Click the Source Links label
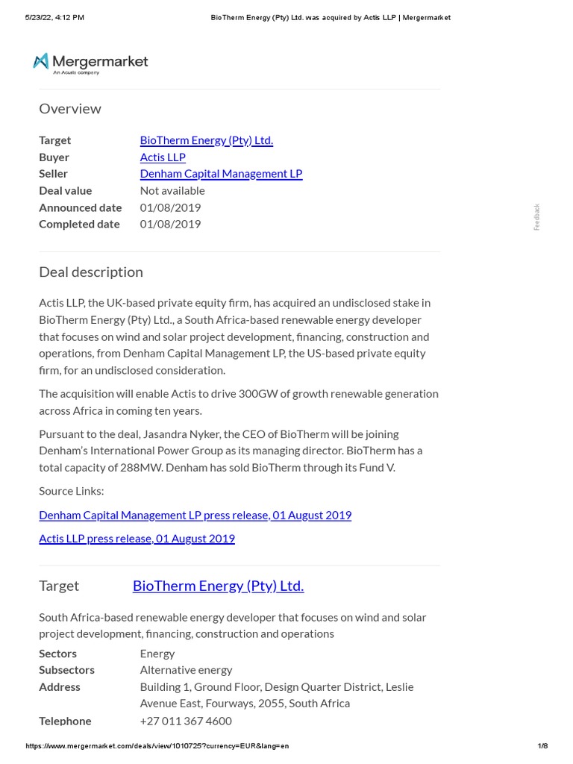This screenshot has width=573, height=764. (72, 491)
